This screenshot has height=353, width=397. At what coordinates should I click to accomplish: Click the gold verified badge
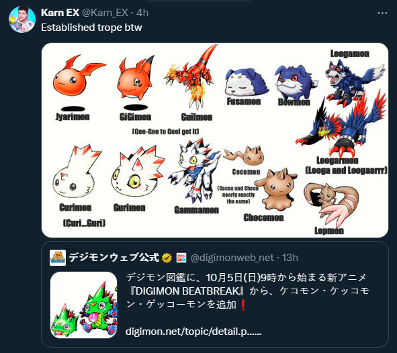tap(167, 258)
